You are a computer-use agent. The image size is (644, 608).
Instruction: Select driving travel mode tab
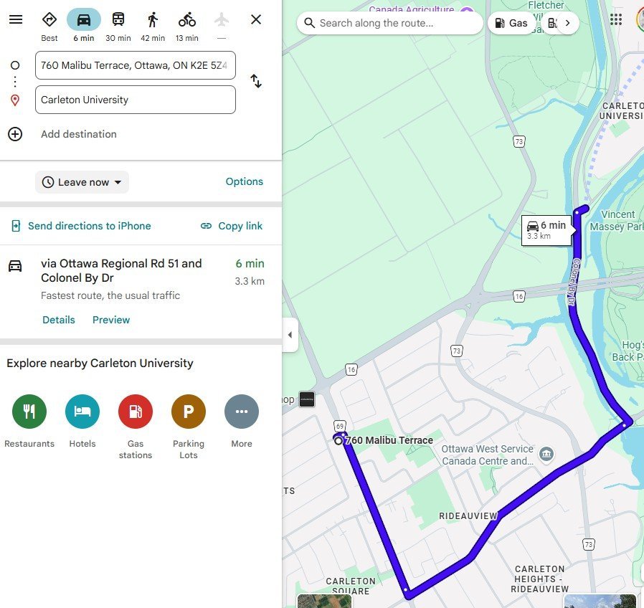tap(84, 19)
